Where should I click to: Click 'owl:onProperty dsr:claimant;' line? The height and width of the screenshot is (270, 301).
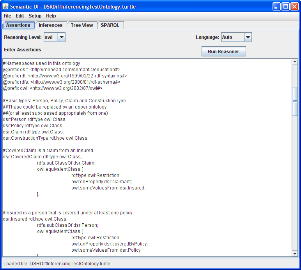(101, 182)
